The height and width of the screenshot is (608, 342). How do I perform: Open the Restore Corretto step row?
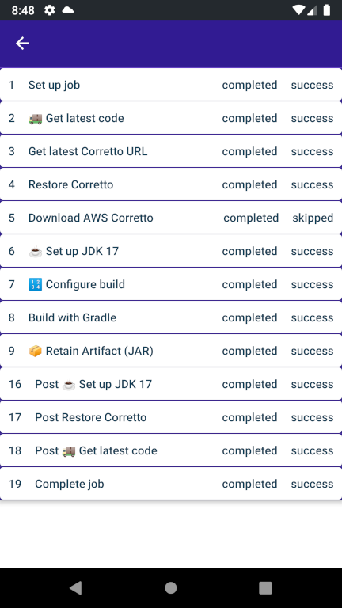[x=171, y=184]
